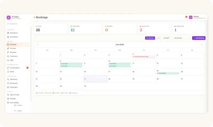Open the All services filter dropdown

tap(182, 38)
